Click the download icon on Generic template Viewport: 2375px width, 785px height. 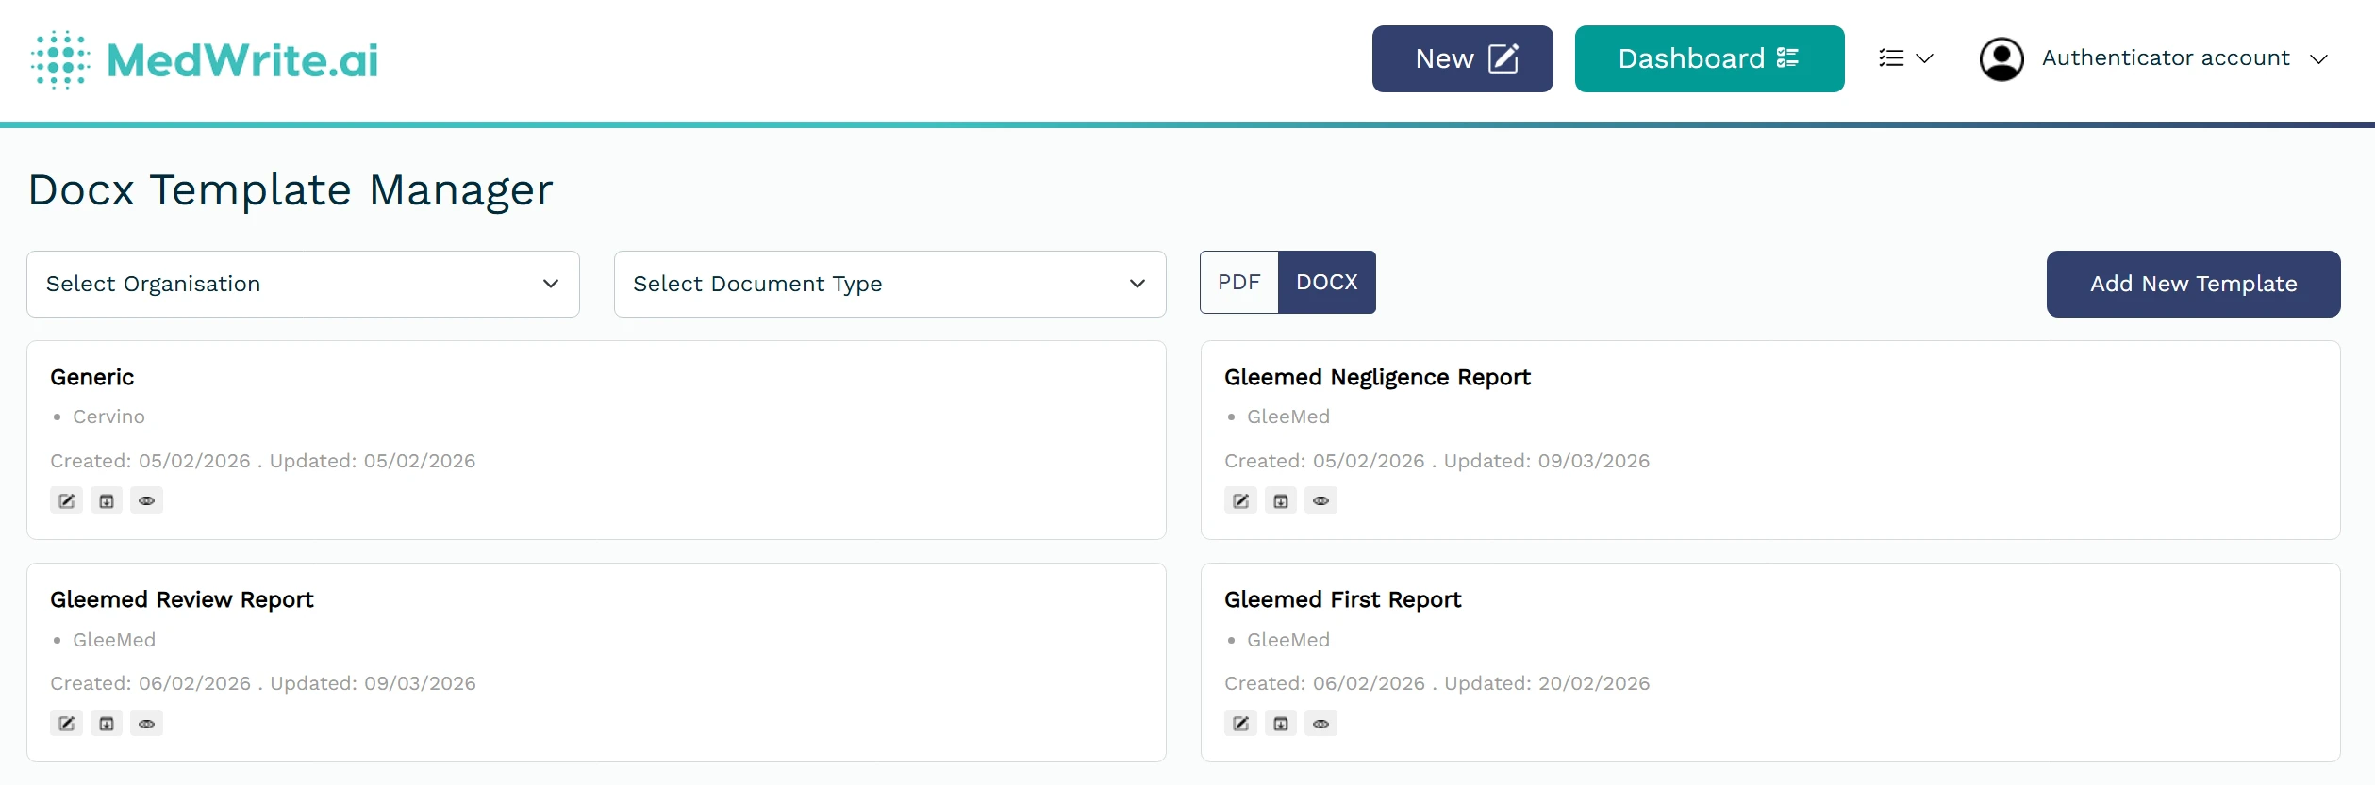pyautogui.click(x=107, y=500)
